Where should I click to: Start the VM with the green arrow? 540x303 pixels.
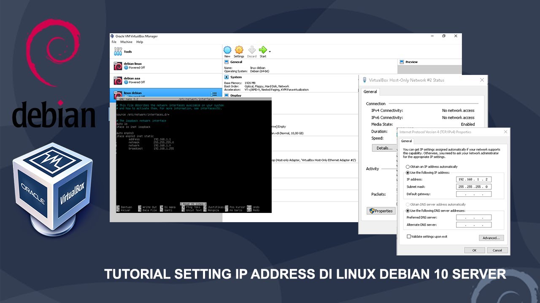click(263, 50)
